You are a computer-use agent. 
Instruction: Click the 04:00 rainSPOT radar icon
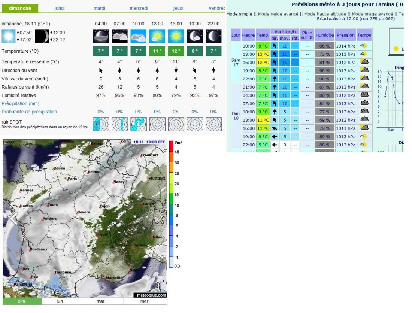(x=101, y=124)
